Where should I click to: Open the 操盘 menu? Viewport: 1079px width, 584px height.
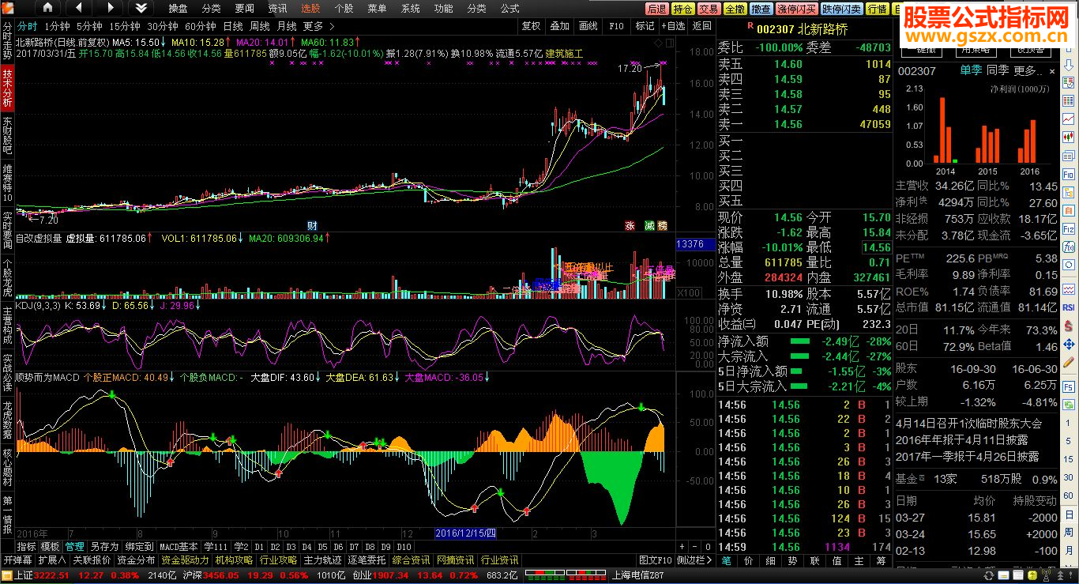tap(178, 9)
